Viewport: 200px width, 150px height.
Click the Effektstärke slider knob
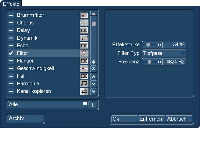148,45
